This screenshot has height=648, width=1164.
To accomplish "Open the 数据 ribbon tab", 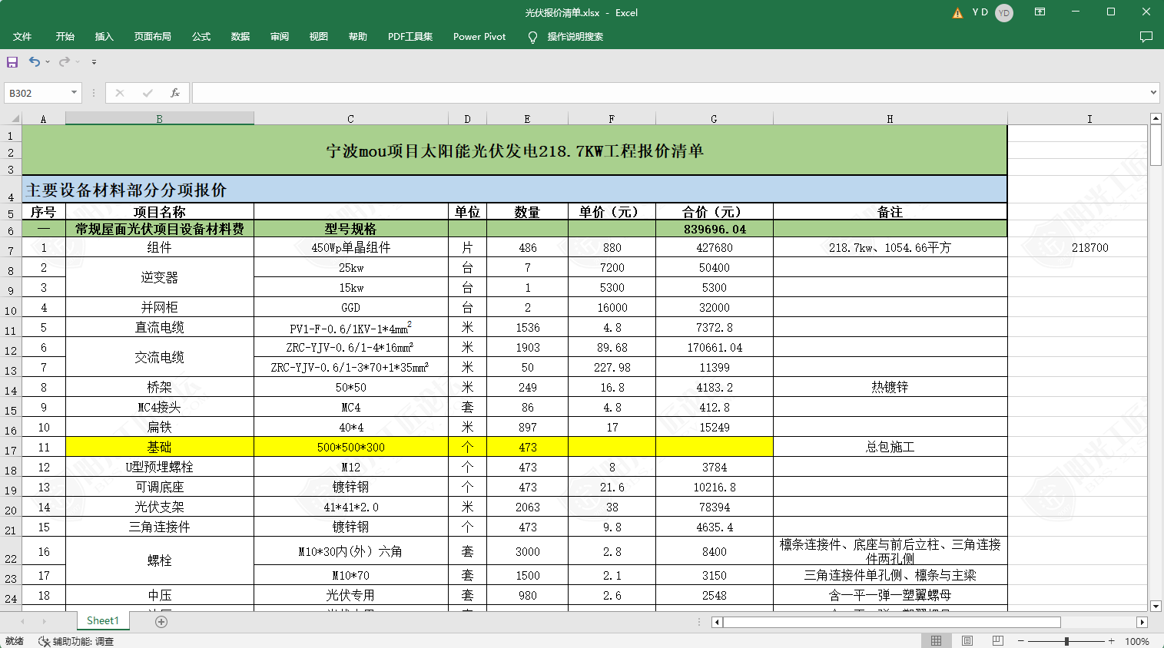I will [x=240, y=37].
